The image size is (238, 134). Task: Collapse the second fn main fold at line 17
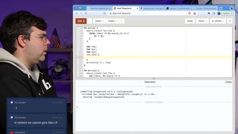83,71
